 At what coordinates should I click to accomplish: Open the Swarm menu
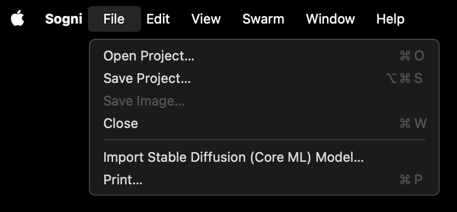tap(263, 19)
